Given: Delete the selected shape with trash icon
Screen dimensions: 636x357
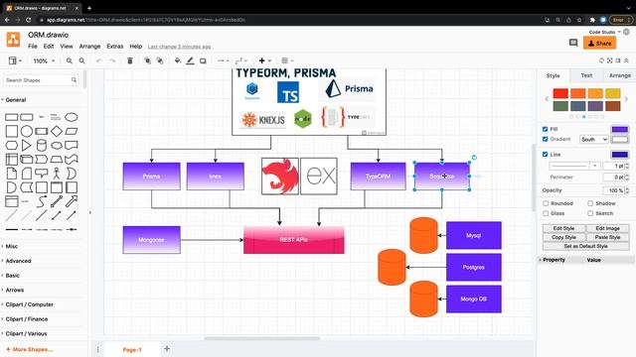Looking at the screenshot, I should 130,60.
